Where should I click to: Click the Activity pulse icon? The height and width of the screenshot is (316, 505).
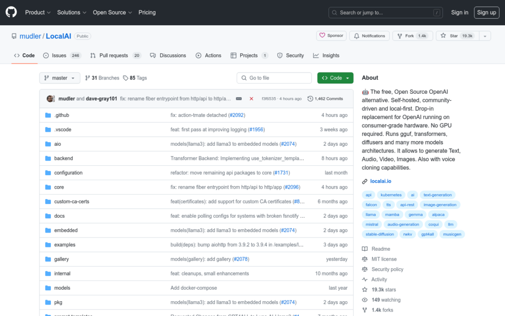[x=364, y=279]
